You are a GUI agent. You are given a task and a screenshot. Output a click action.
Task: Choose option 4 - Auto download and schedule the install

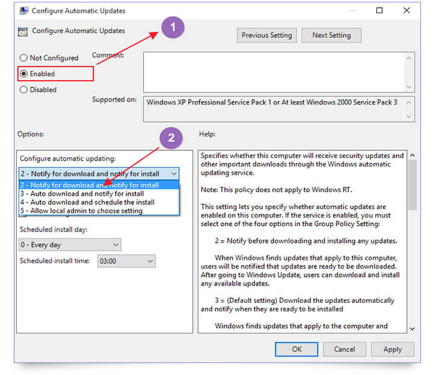[99, 202]
